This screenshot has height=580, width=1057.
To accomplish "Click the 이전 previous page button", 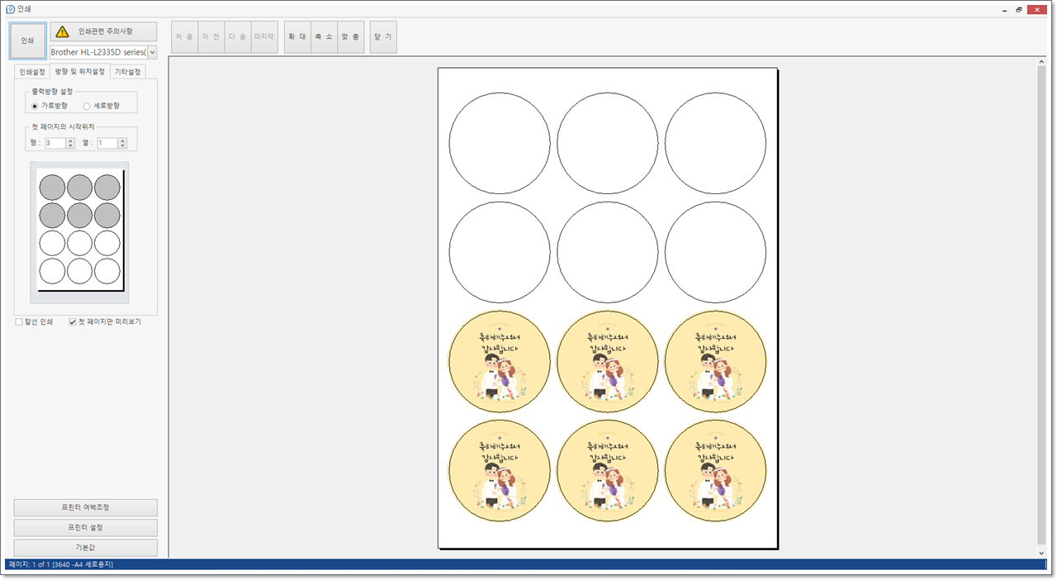I will [x=211, y=37].
